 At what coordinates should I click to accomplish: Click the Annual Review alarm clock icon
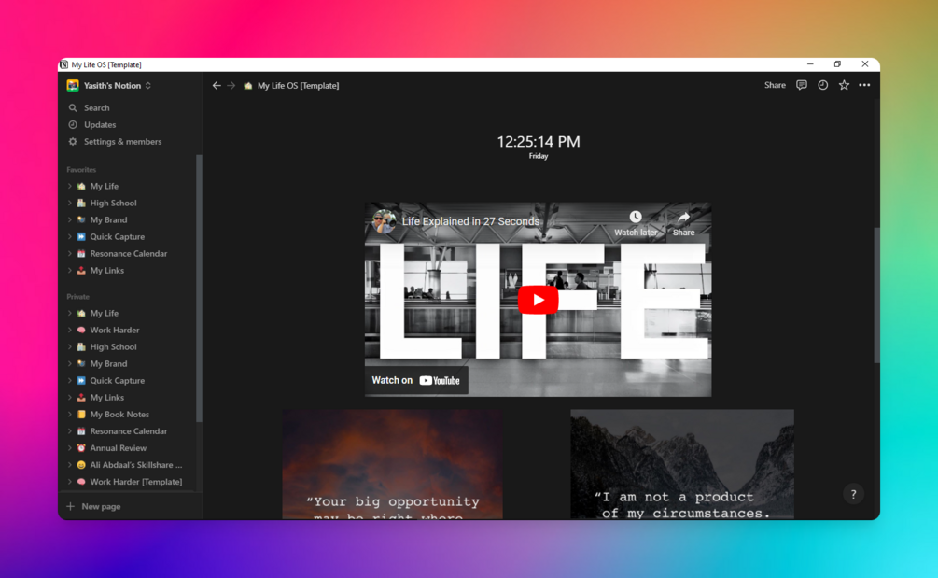click(x=81, y=447)
